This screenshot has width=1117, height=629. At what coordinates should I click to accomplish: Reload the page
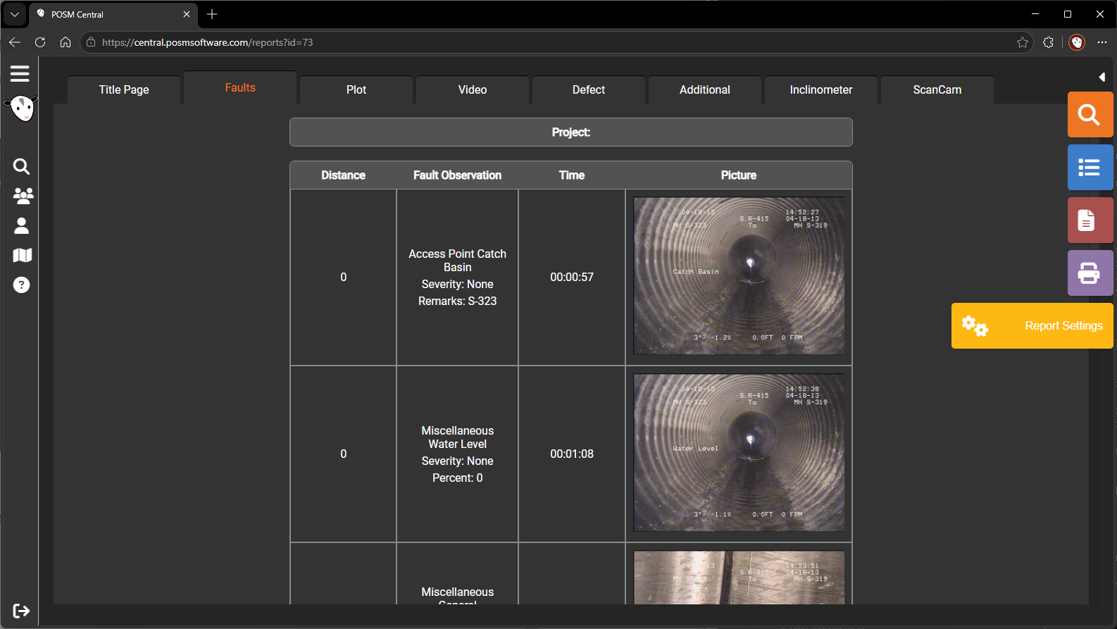(x=40, y=42)
